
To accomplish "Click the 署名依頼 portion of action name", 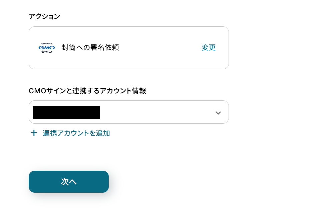I will pos(106,48).
